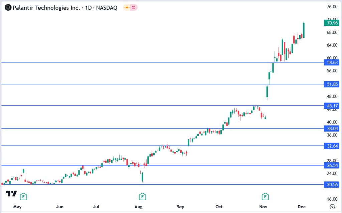
Task: Select the 45.17 horizontal line price label
Action: click(331, 106)
